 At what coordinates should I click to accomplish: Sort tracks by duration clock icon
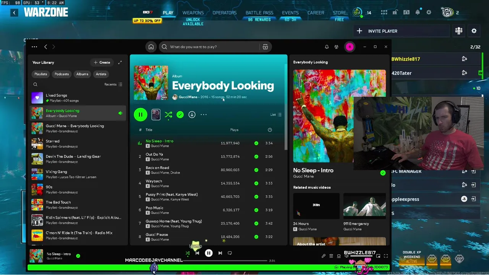[270, 130]
